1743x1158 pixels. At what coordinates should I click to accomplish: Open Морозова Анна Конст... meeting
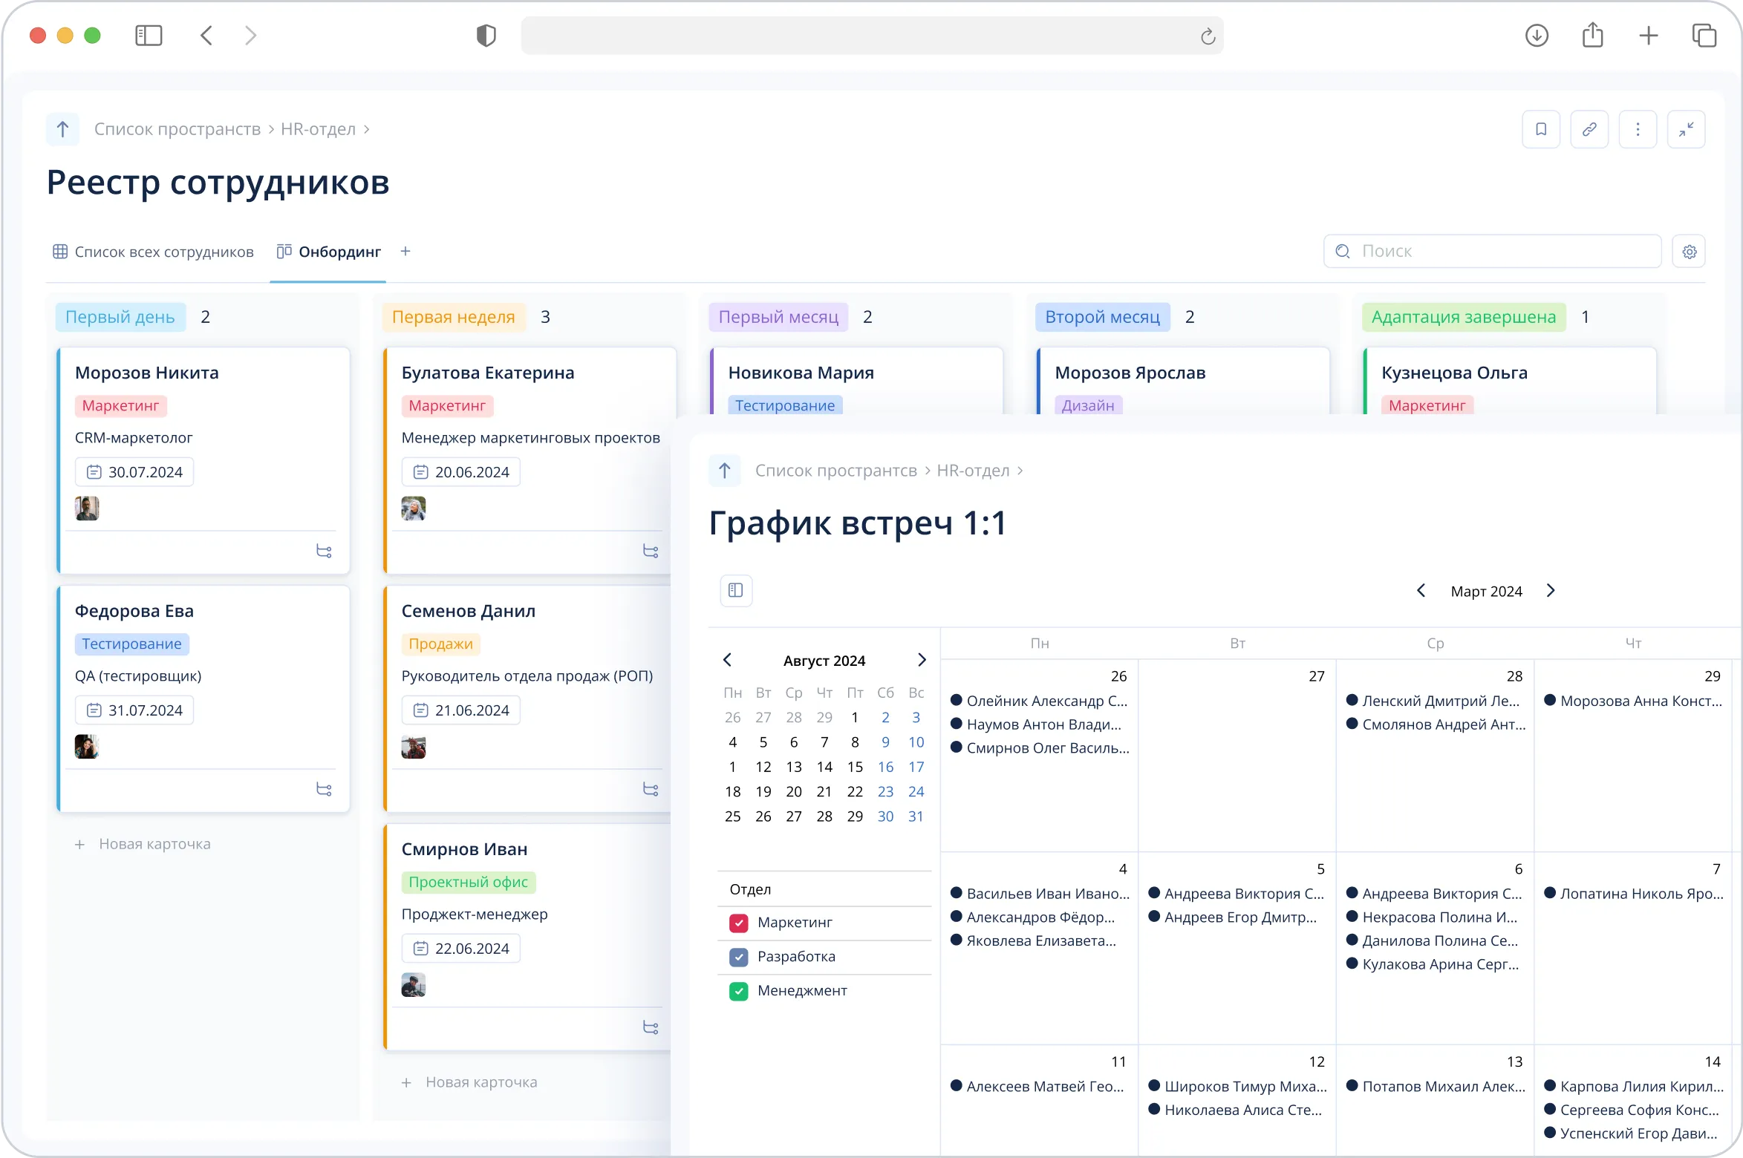point(1633,701)
